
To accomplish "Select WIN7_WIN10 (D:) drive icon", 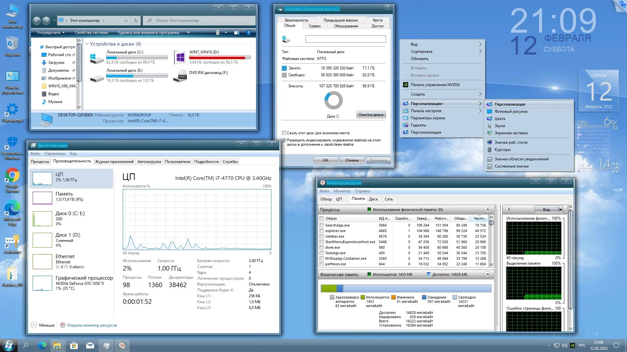I will [x=180, y=57].
